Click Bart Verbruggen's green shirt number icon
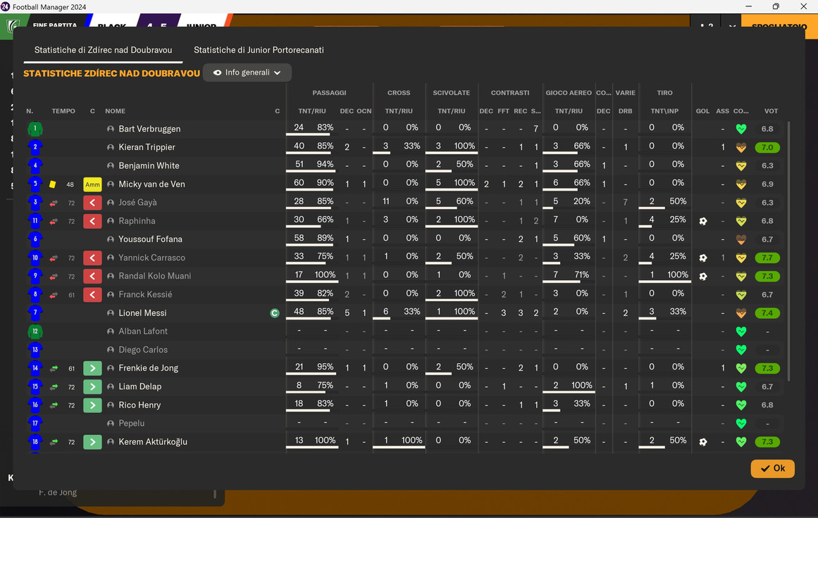 point(35,129)
